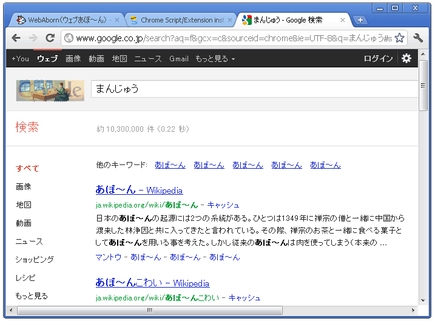Click the vertical scrollbar thumb
Viewport: 435px width, 321px height.
click(423, 86)
